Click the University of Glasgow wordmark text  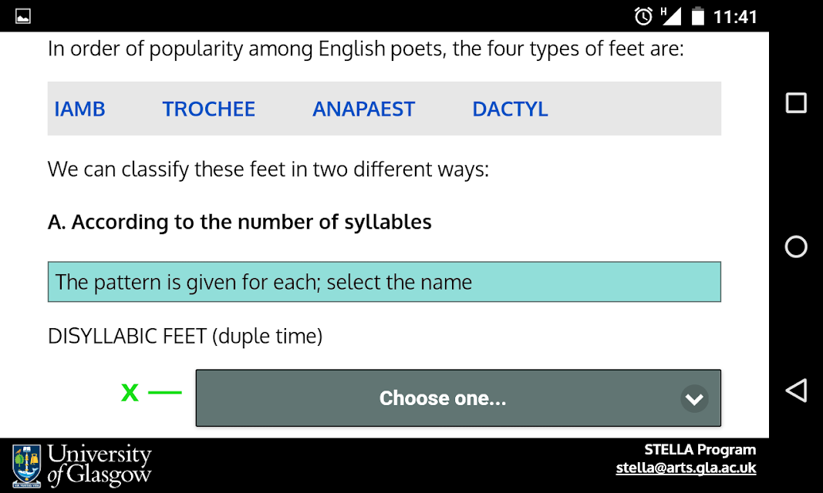[x=100, y=464]
